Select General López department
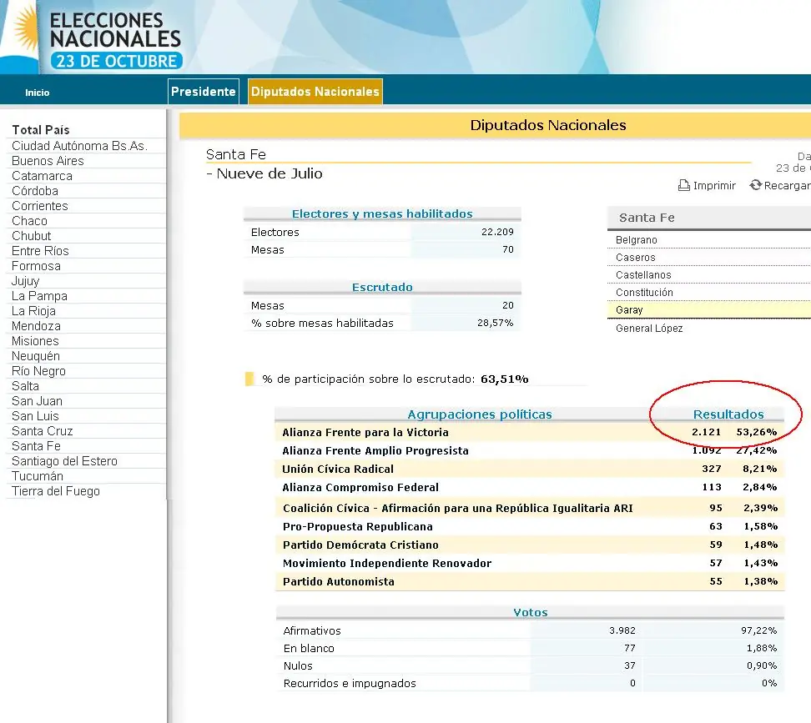The height and width of the screenshot is (723, 811). pyautogui.click(x=649, y=329)
